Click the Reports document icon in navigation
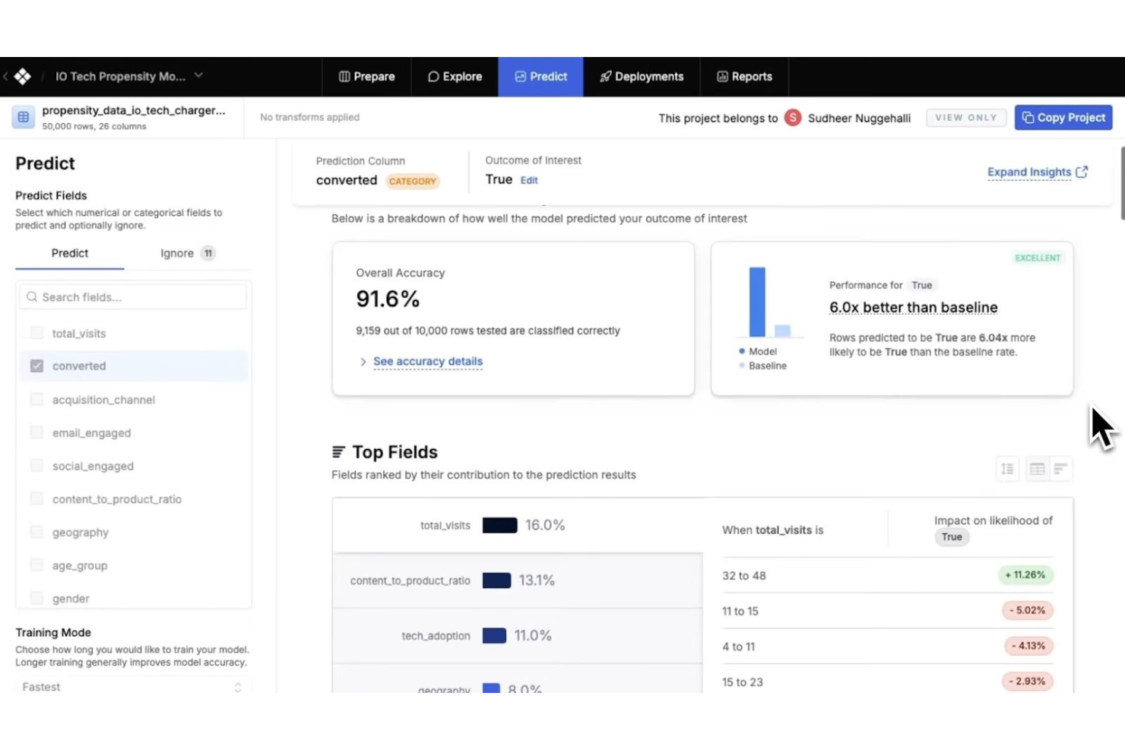Screen dimensions: 1125x750 [721, 76]
